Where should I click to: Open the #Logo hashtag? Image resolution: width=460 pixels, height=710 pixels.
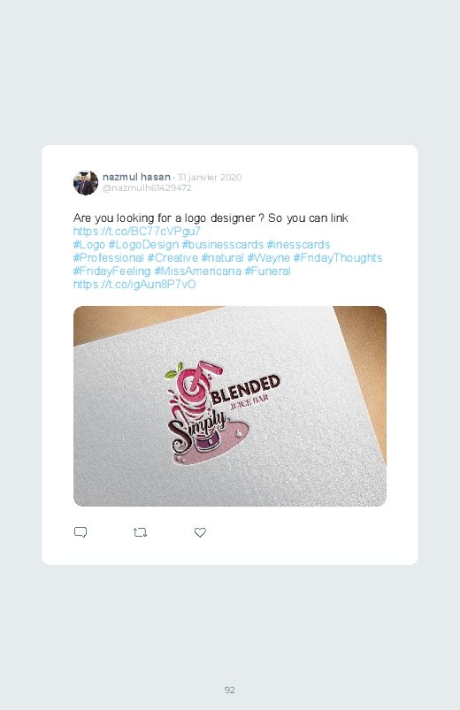pyautogui.click(x=88, y=245)
